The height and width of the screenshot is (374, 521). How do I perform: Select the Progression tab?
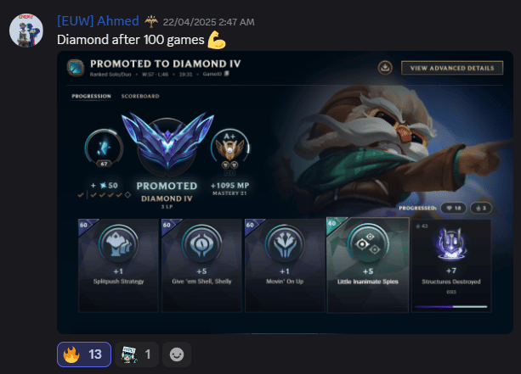click(x=92, y=96)
